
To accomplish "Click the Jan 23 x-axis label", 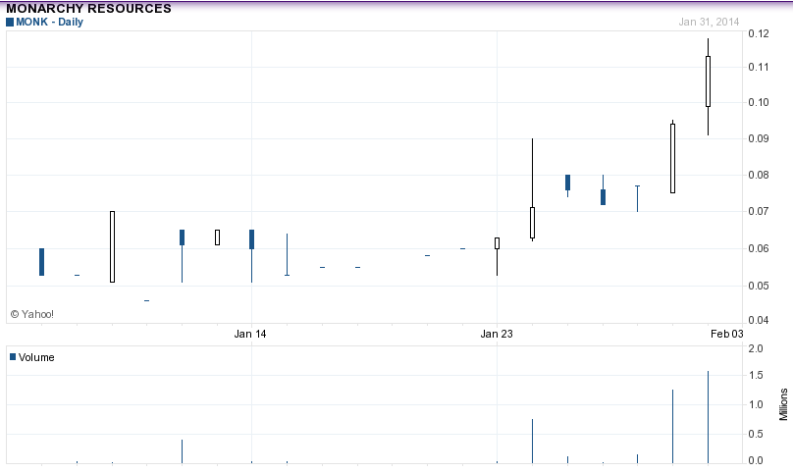I will pos(497,334).
